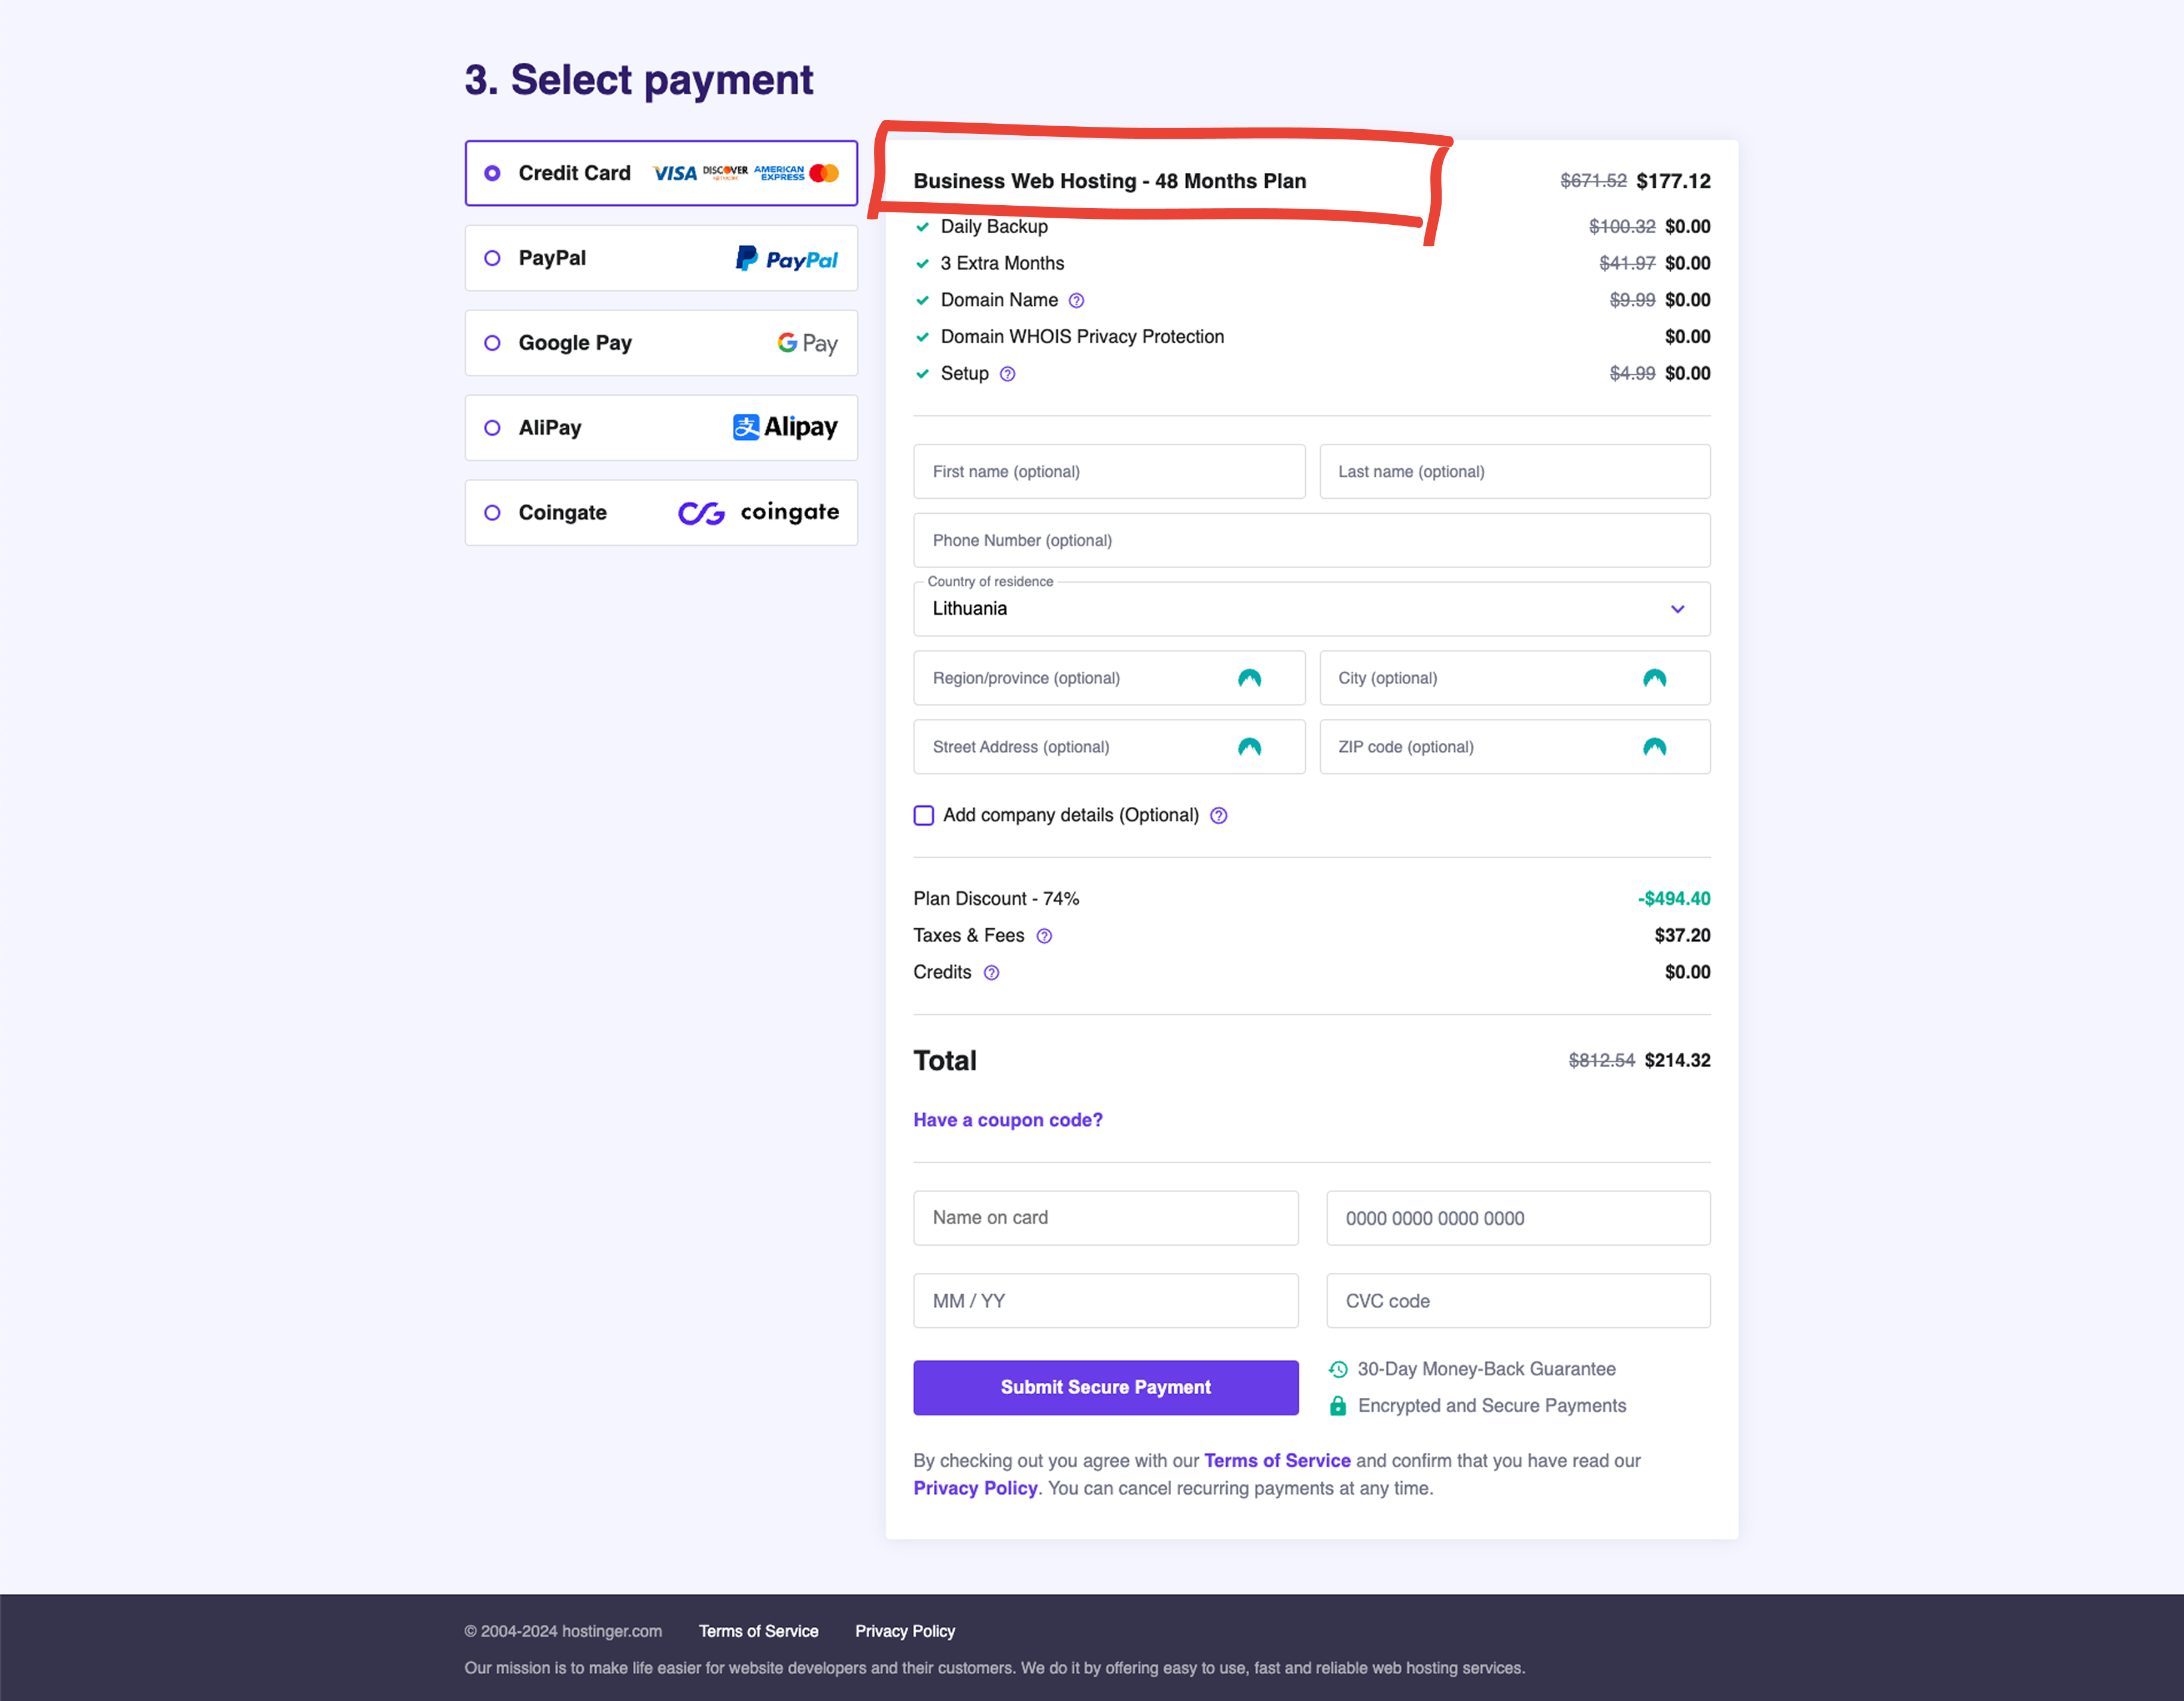The image size is (2184, 1701).
Task: Click the company details help icon
Action: (1218, 816)
